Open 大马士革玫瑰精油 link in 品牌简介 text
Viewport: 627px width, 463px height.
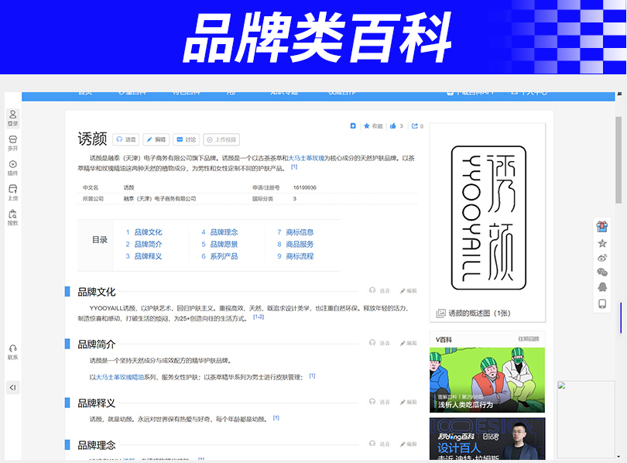point(120,377)
